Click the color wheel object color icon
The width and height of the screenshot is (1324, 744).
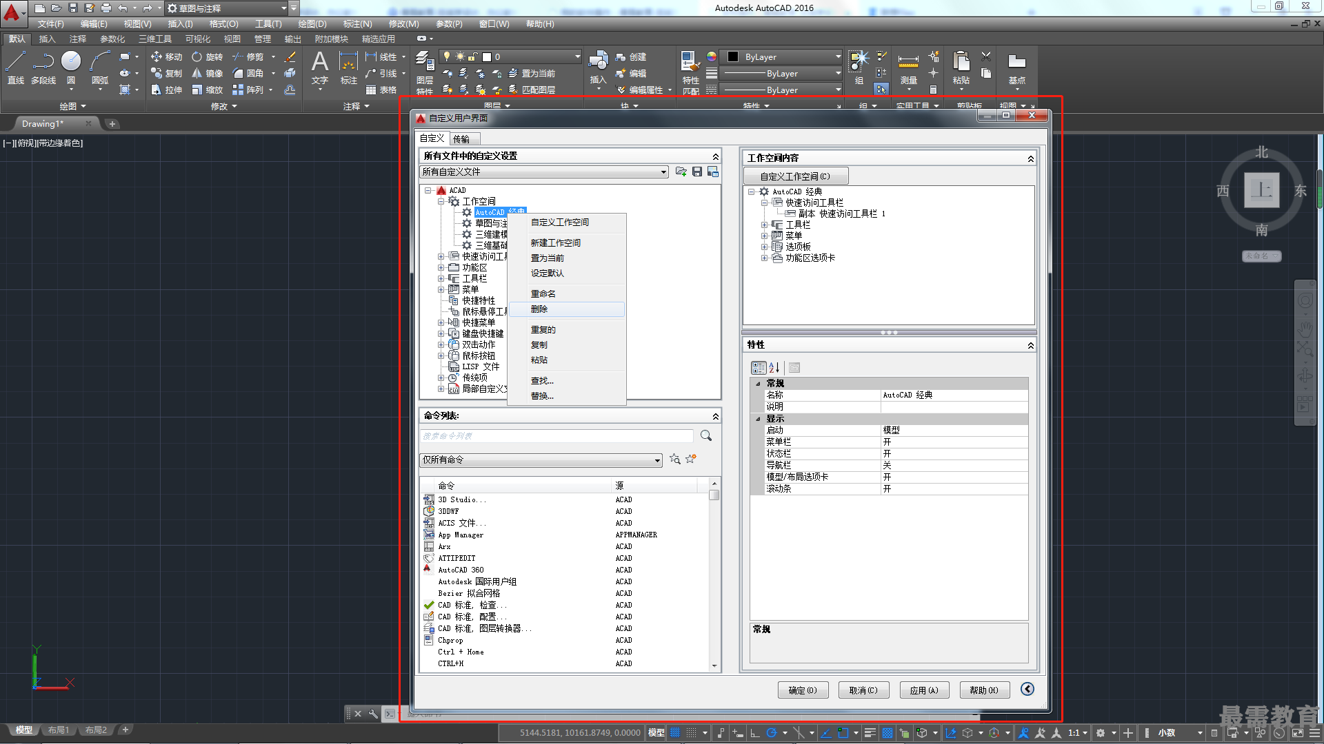pyautogui.click(x=712, y=56)
